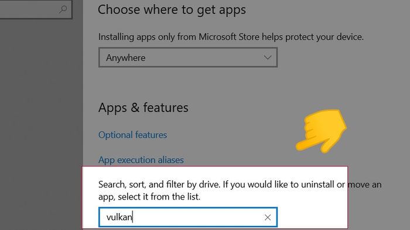
Task: Expand the chevron arrow of the Anywhere combo box
Action: tap(267, 57)
